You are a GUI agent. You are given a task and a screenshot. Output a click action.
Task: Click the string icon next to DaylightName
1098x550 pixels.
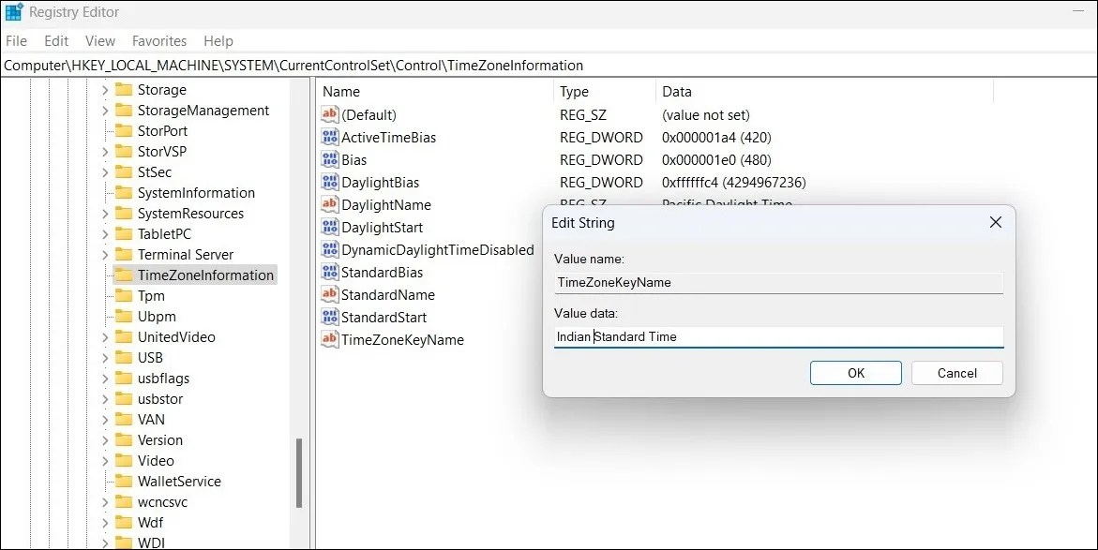pos(328,204)
